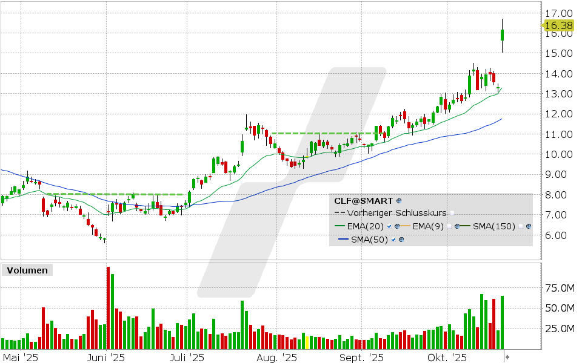This screenshot has height=363, width=582.
Task: Click the yellow 16.38 price marker
Action: point(558,25)
